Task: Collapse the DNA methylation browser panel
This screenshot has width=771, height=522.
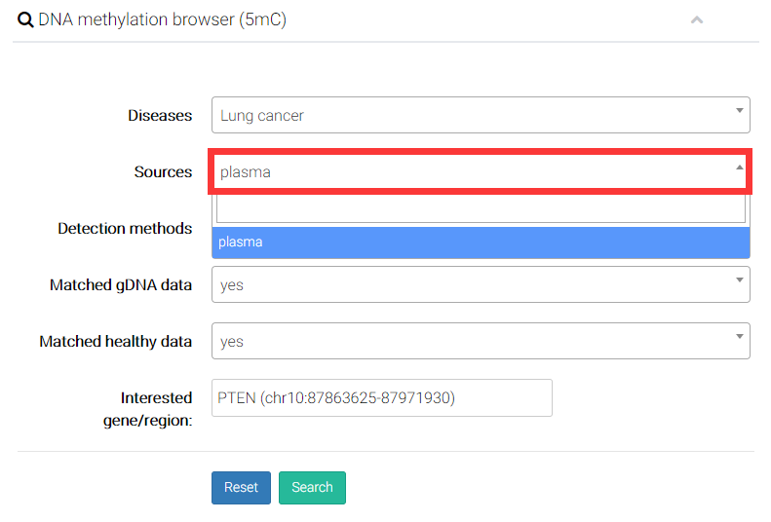Action: (x=696, y=19)
